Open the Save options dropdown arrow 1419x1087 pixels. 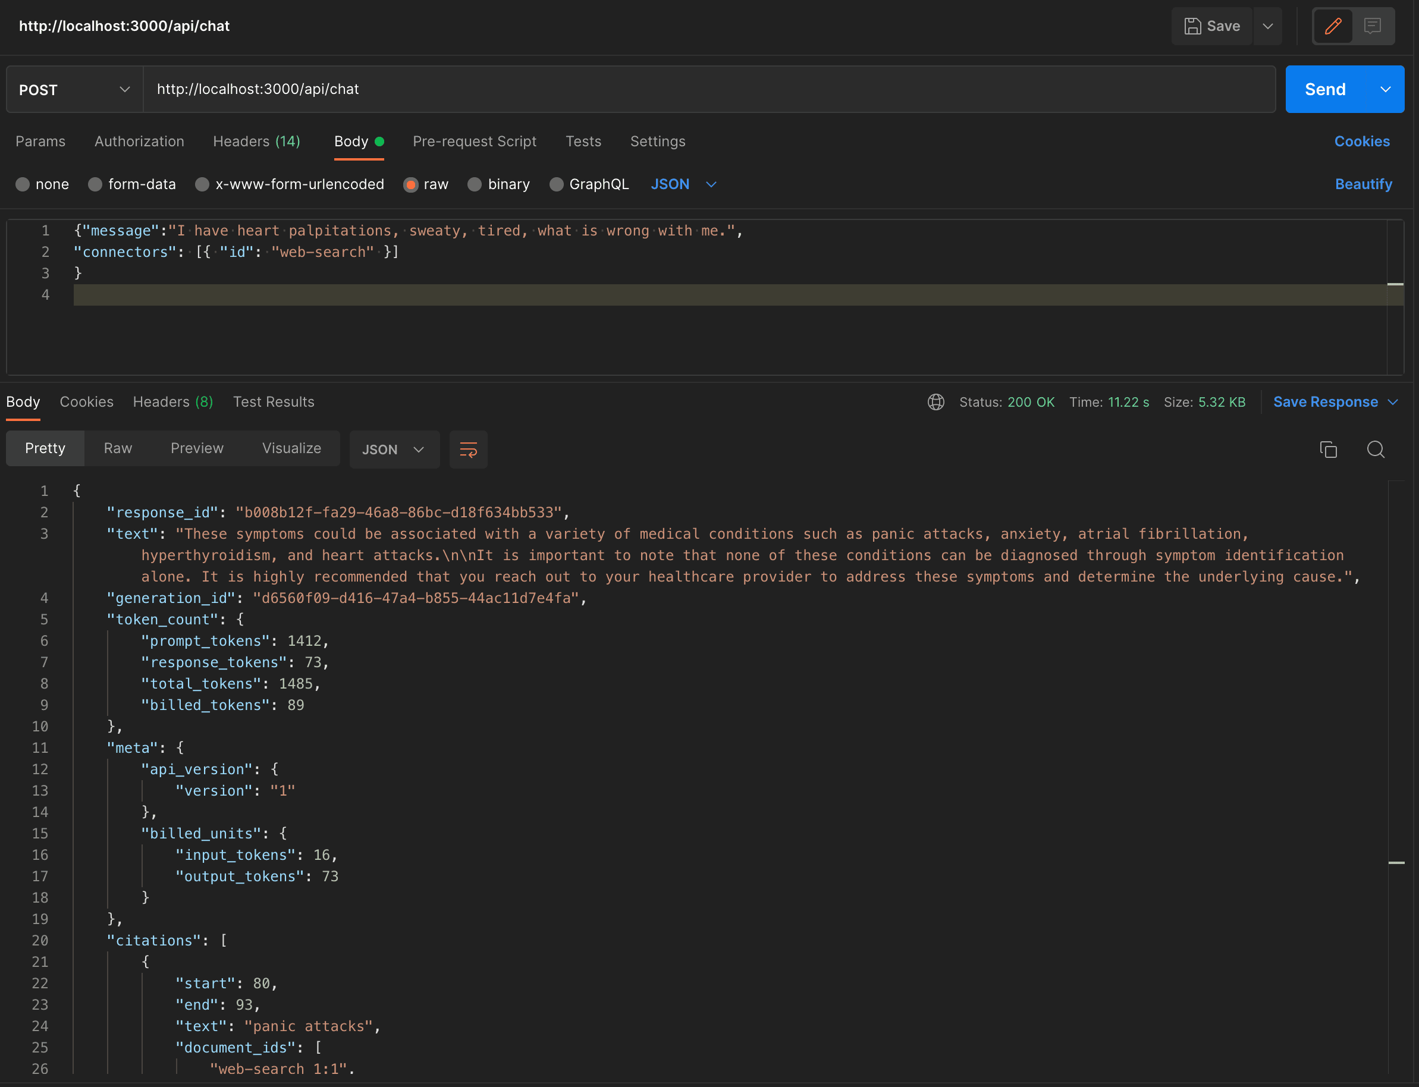tap(1267, 26)
